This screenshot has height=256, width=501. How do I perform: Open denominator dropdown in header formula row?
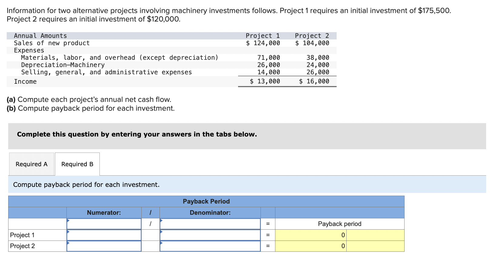coord(210,224)
